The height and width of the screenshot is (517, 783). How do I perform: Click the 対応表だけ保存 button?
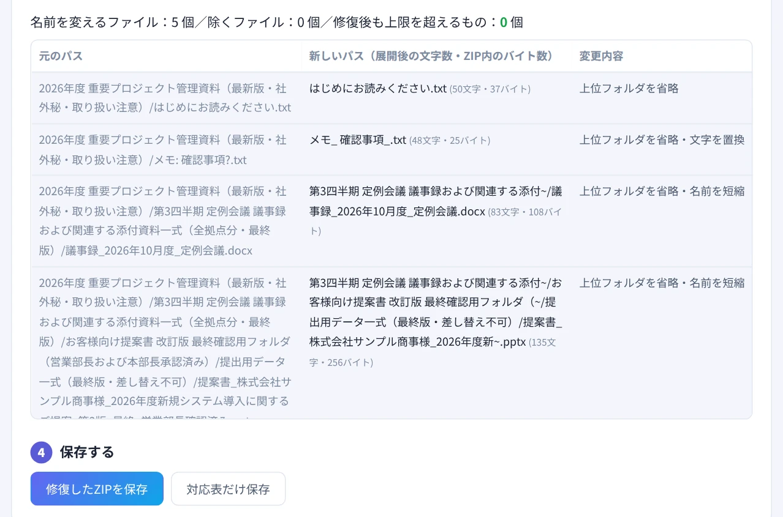pos(228,489)
